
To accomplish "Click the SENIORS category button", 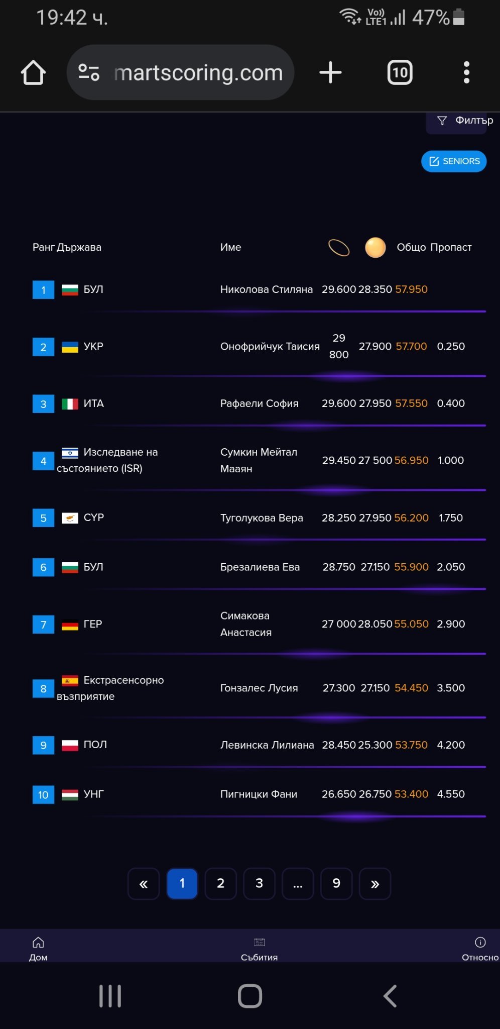I will tap(454, 161).
